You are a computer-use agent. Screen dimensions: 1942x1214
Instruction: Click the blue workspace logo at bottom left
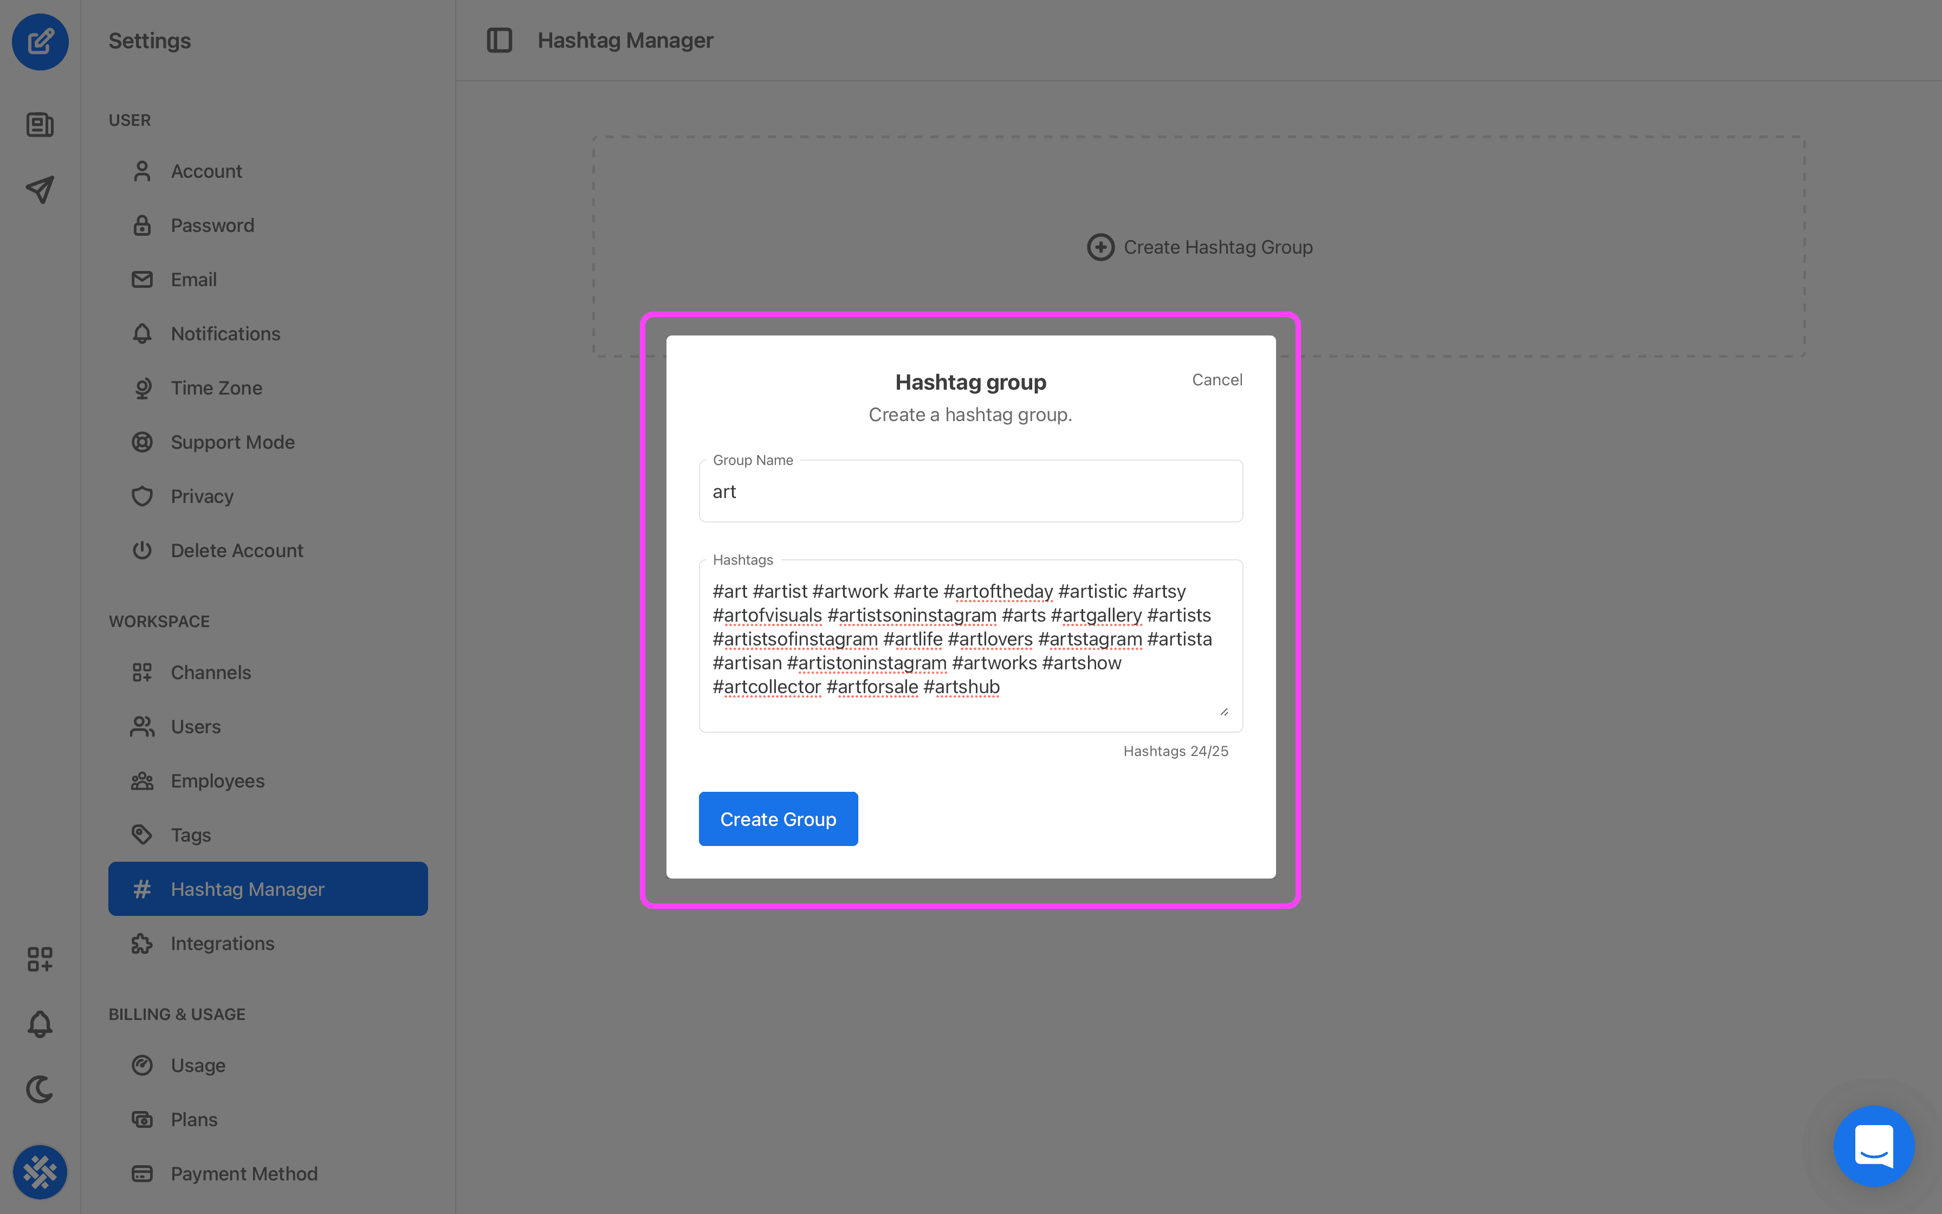coord(40,1172)
